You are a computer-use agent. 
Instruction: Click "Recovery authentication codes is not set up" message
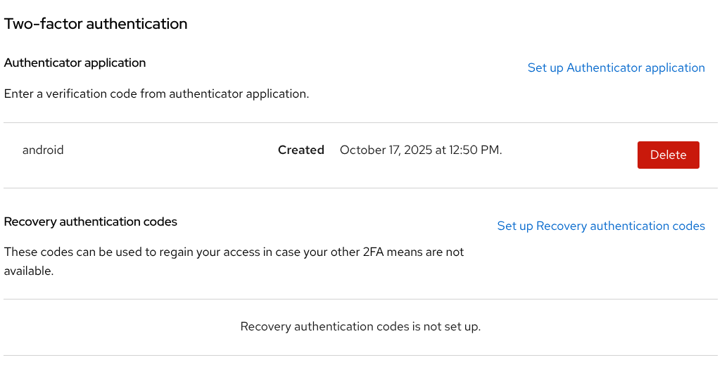point(360,327)
